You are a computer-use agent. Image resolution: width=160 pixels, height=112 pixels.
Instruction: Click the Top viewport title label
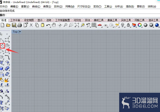[x=15, y=32]
